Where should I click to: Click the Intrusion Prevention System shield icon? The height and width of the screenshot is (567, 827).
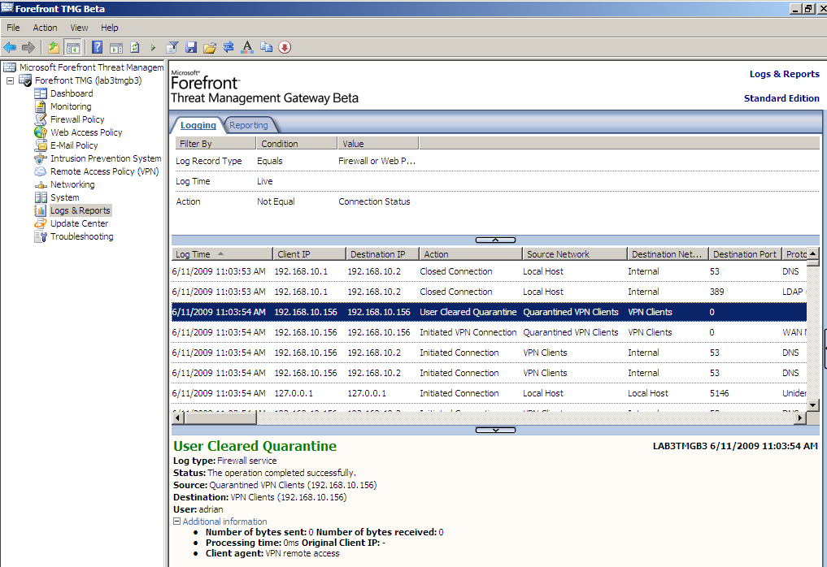41,158
